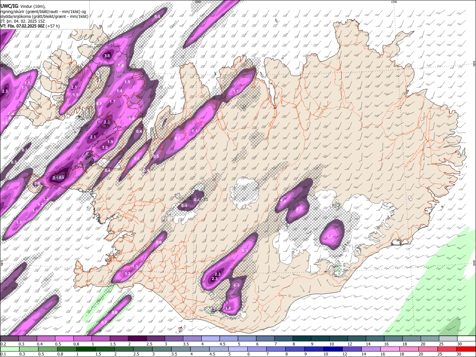Screen dimensions: 476x357
Task: Pick the pale green swatch between 0.1 and 0.3
Action: pyautogui.click(x=9, y=349)
